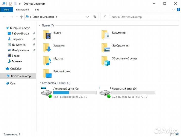Open the Файл menu tab

pos(7,10)
